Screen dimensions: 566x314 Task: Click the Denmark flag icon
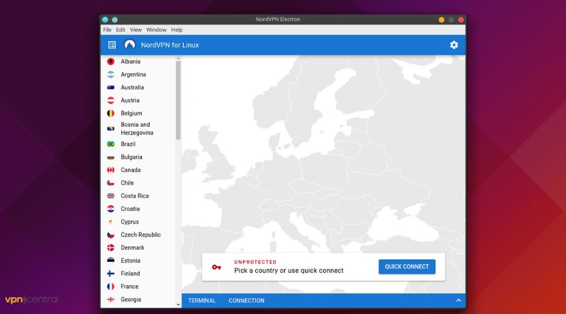[111, 248]
